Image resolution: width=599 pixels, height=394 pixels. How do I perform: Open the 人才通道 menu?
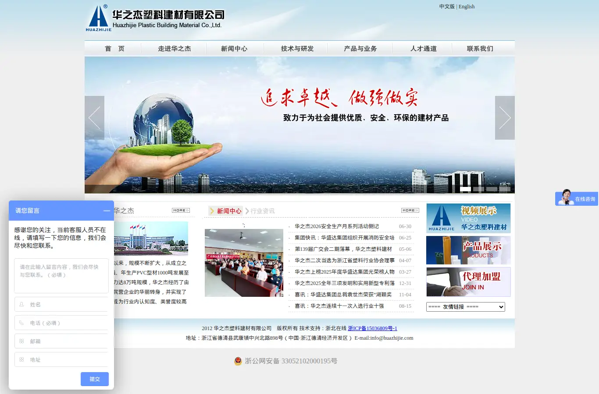(x=423, y=49)
